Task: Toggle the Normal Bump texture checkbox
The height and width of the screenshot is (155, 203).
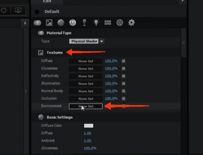Action: pos(124,91)
